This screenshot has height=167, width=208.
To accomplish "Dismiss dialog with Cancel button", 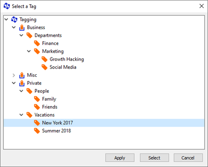I will (x=188, y=158).
